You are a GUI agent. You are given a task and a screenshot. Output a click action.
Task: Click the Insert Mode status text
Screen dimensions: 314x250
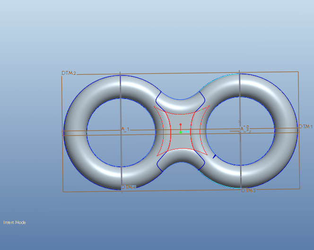(14, 223)
